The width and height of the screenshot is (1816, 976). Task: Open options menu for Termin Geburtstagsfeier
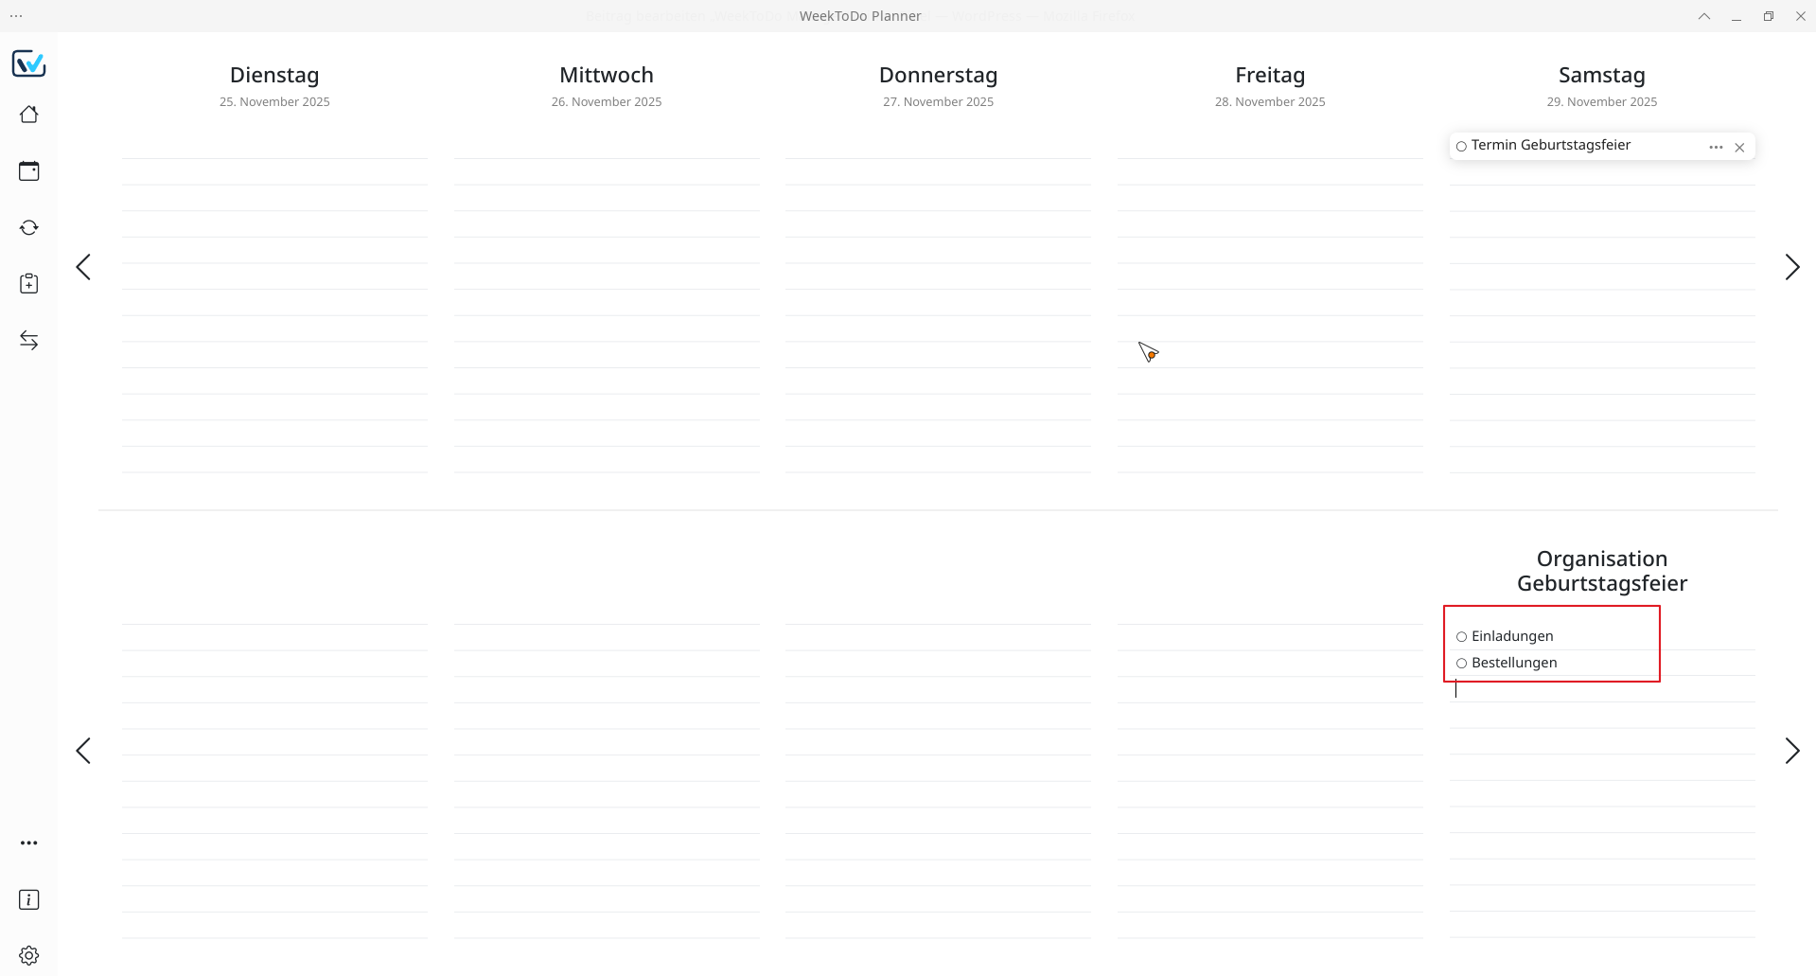(x=1715, y=148)
